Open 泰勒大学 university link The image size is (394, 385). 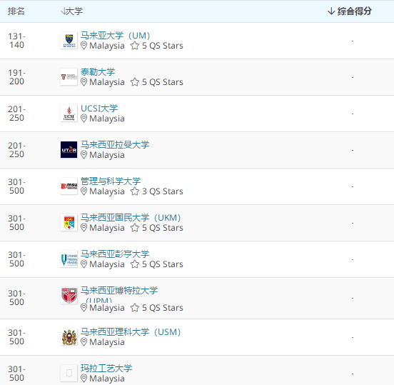click(x=98, y=72)
